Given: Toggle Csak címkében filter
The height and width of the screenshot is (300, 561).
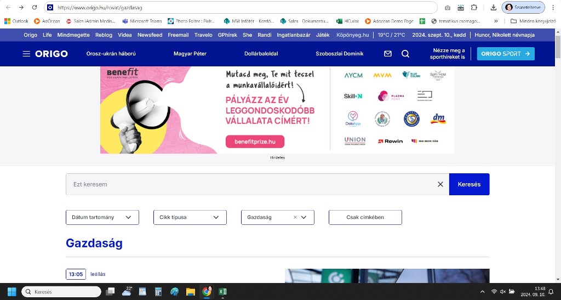Looking at the screenshot, I should point(365,217).
